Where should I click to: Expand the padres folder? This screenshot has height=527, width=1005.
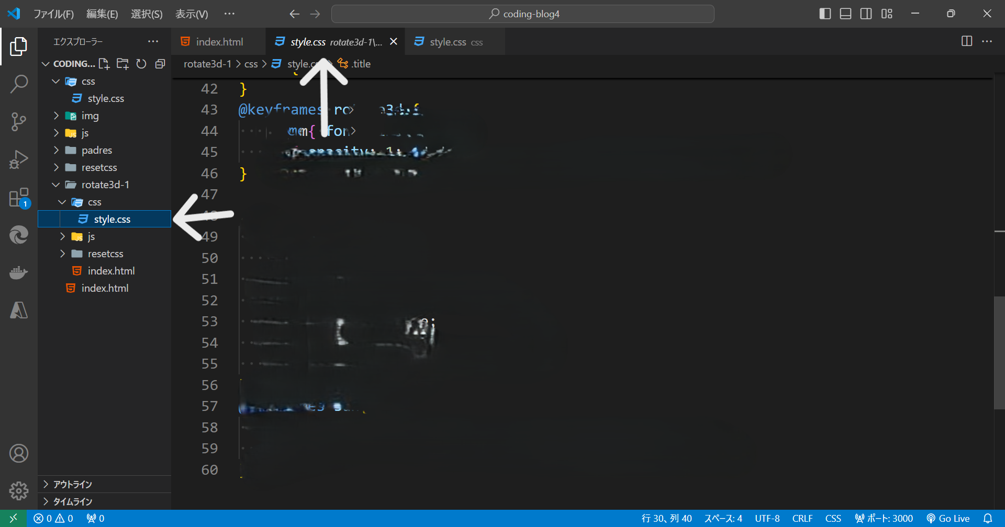click(96, 150)
